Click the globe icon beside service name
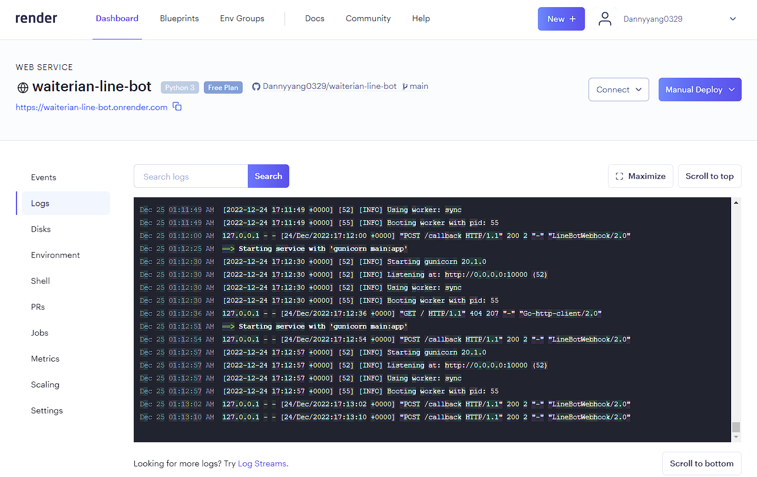 (x=23, y=88)
